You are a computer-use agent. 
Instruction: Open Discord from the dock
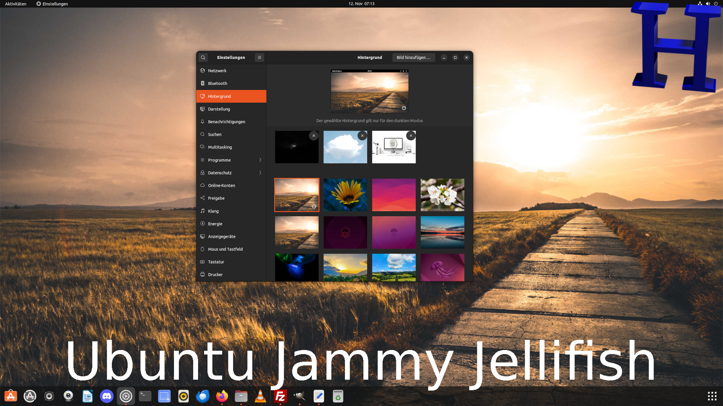tap(107, 396)
